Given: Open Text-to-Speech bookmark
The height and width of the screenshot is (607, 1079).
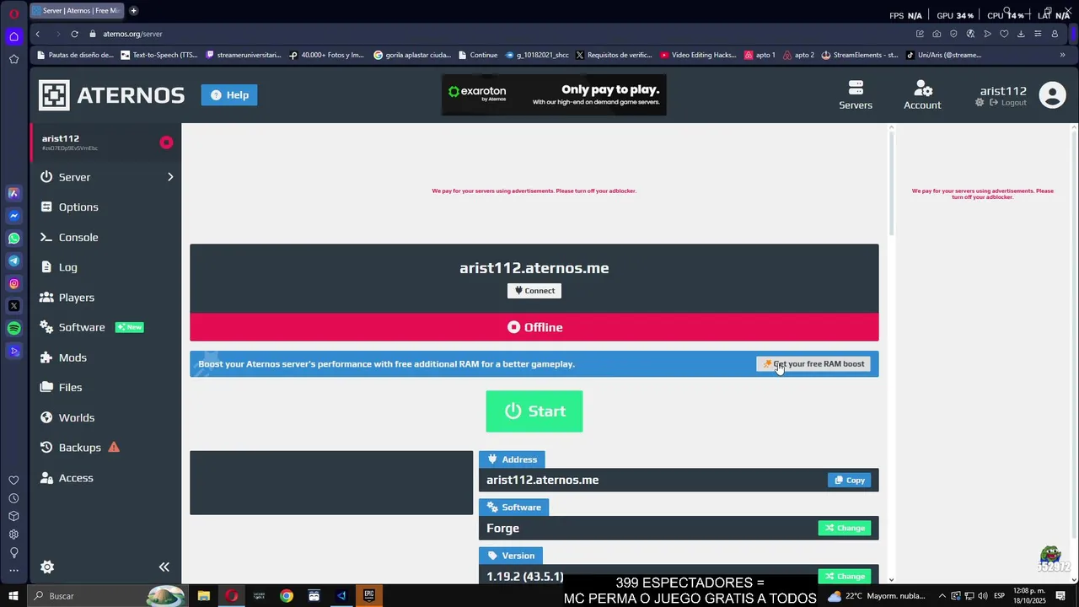Looking at the screenshot, I should point(158,55).
